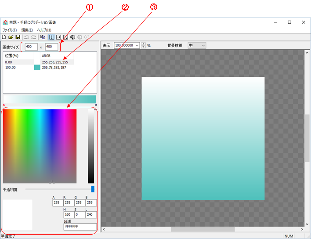Click the saturation (S) field showing 0
The image size is (311, 239).
80,214
